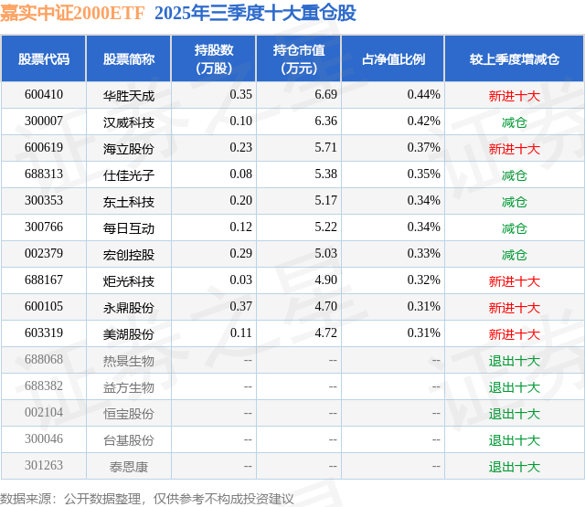This screenshot has width=585, height=507.
Task: Select stock name 海立股份
Action: 129,149
